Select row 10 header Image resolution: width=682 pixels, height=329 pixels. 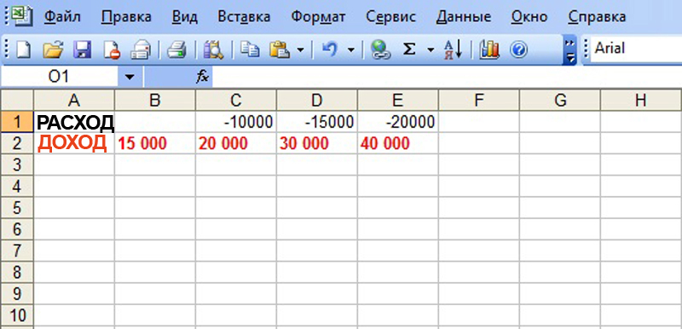pyautogui.click(x=17, y=315)
